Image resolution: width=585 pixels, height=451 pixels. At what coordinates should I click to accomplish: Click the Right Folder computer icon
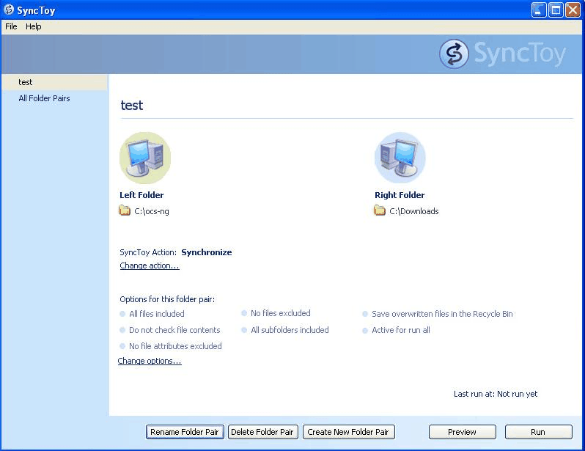click(x=400, y=158)
